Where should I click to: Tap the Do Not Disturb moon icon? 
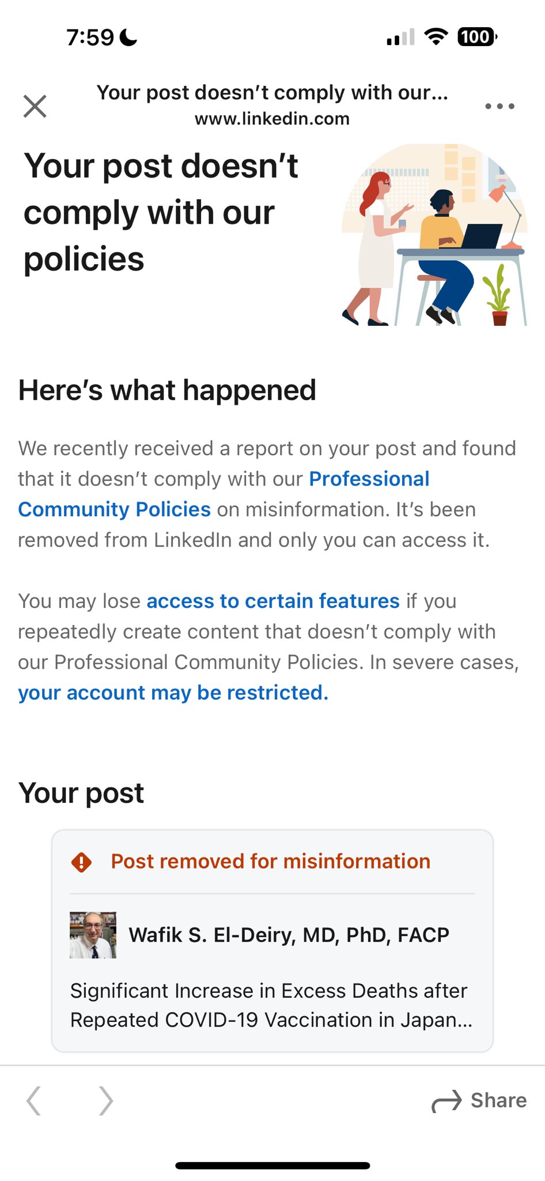pyautogui.click(x=129, y=37)
